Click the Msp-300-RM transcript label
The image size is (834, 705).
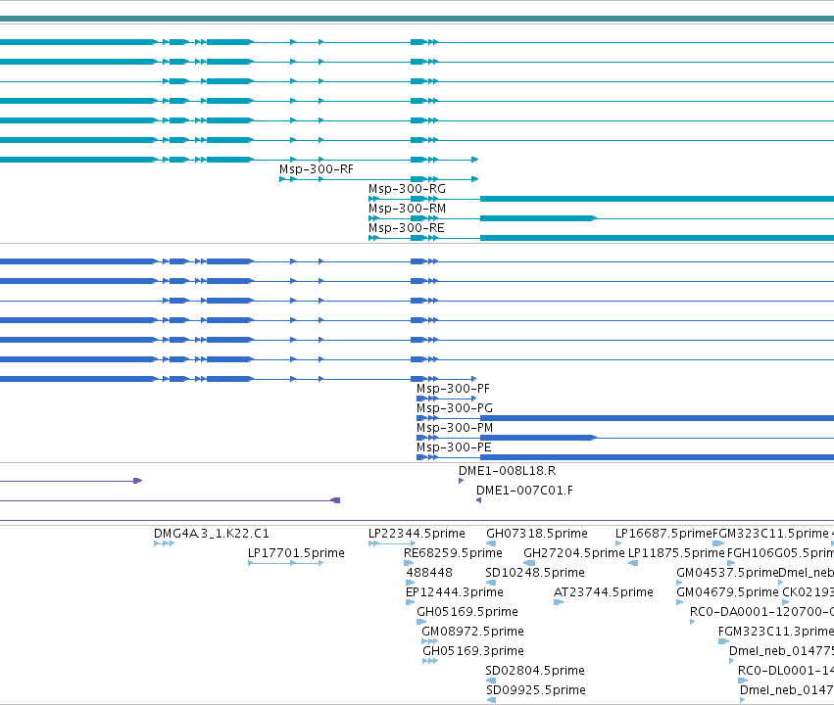(x=407, y=209)
